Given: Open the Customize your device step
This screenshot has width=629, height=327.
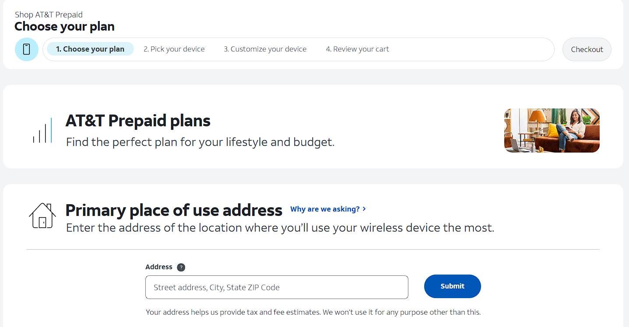Looking at the screenshot, I should click(x=265, y=49).
